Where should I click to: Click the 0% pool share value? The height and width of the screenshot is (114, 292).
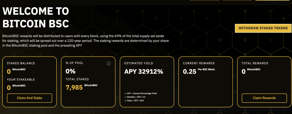pos(70,71)
